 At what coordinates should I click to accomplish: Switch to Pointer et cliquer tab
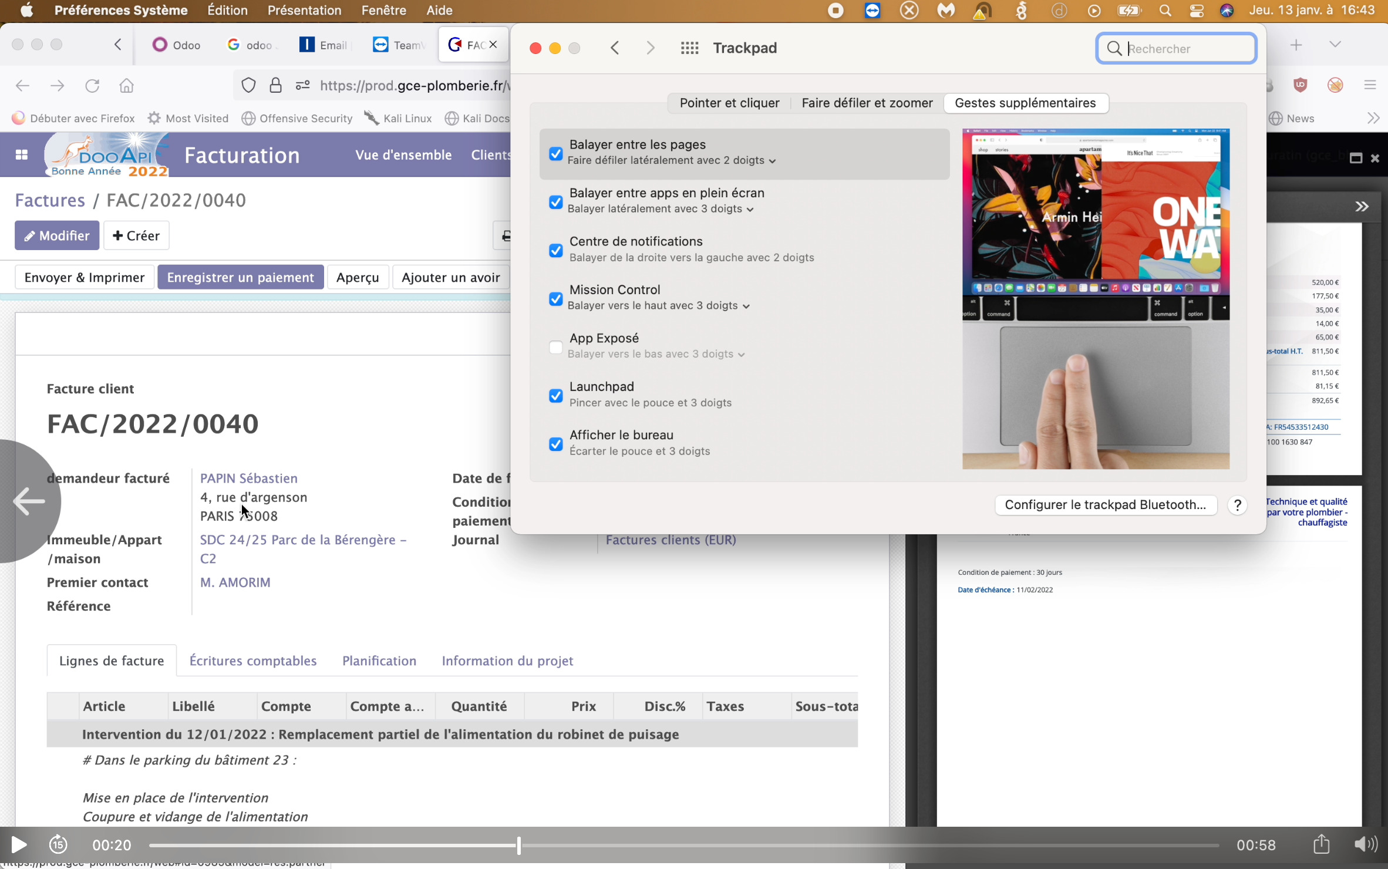tap(729, 103)
